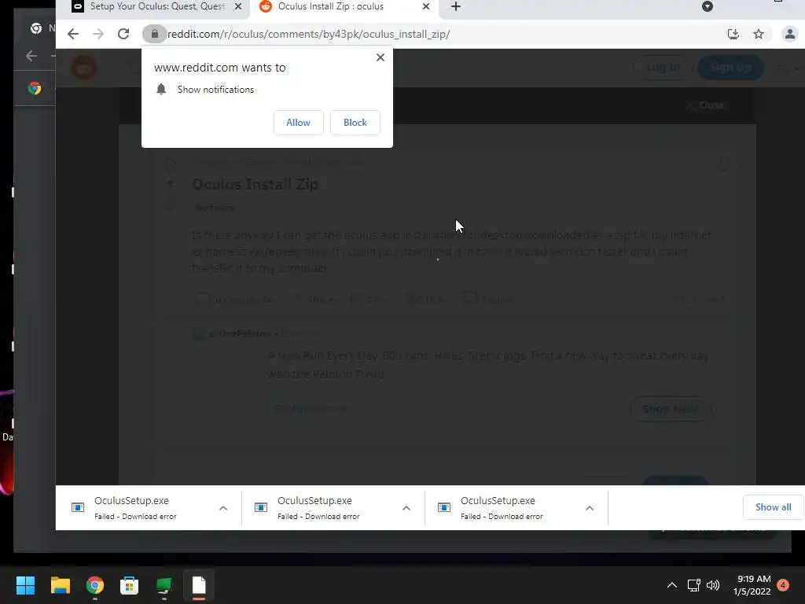Show hidden system tray icons
This screenshot has width=805, height=604.
tap(671, 585)
